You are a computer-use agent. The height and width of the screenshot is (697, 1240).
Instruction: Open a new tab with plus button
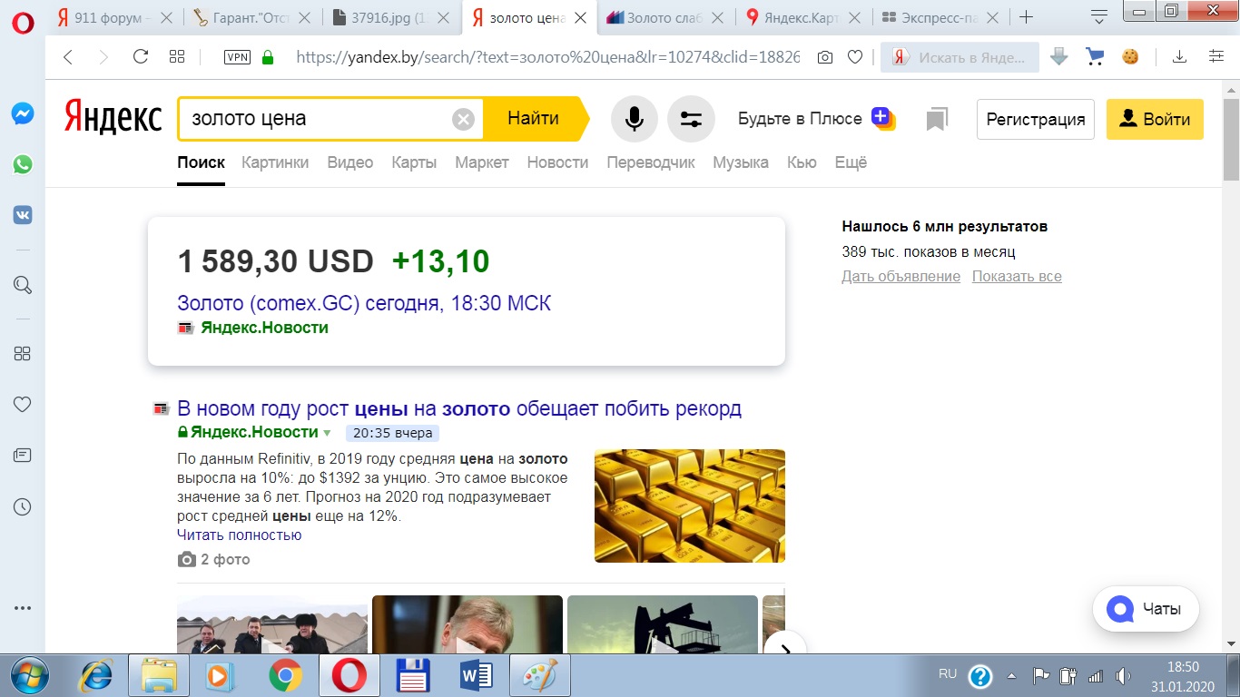click(x=1026, y=17)
